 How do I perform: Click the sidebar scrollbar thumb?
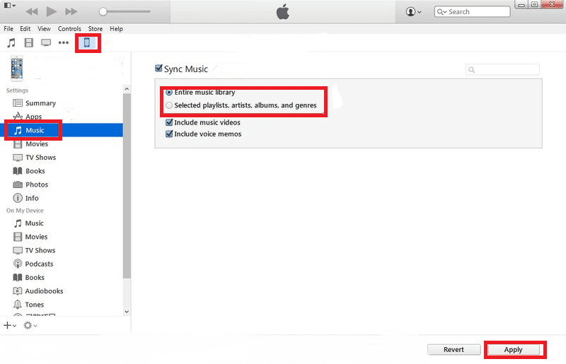tap(127, 186)
